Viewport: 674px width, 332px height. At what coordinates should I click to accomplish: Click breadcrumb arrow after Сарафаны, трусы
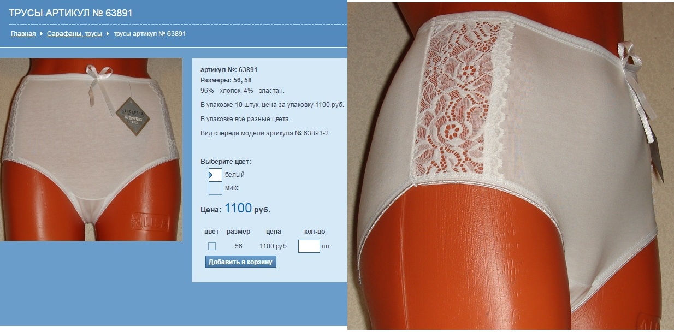108,34
